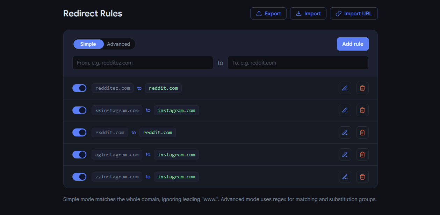Click instagram.com target in oginstagram.com row
This screenshot has height=215, width=440.
coord(176,154)
